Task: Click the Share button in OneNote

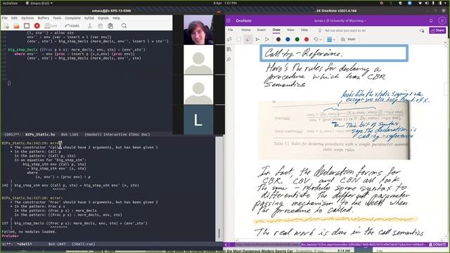Action: pos(437,30)
